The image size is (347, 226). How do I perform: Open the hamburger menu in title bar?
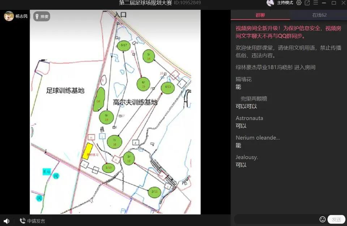coord(316,3)
